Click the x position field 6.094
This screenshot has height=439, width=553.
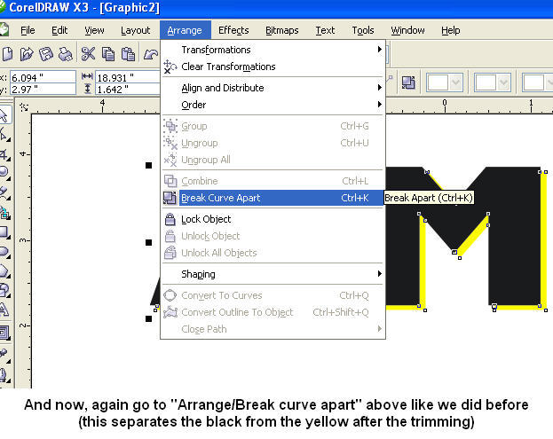click(x=43, y=77)
